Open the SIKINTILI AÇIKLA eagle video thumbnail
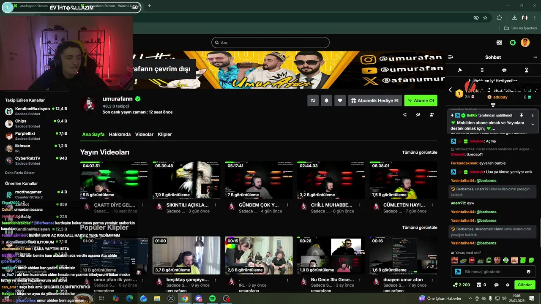 pyautogui.click(x=186, y=180)
